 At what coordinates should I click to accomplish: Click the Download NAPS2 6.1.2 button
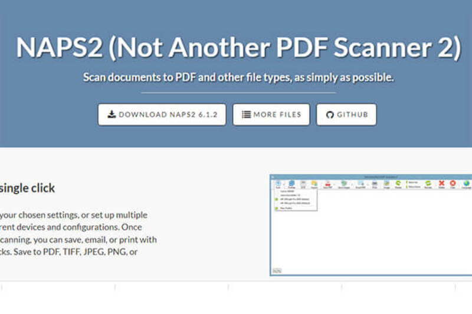click(x=162, y=114)
